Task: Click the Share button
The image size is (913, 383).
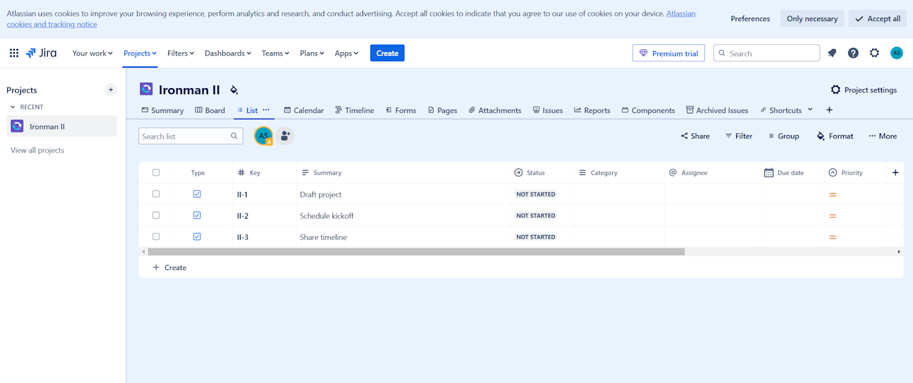Action: tap(695, 136)
